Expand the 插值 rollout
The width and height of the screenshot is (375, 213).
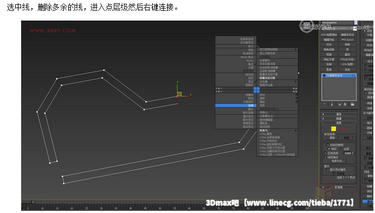[x=339, y=118]
